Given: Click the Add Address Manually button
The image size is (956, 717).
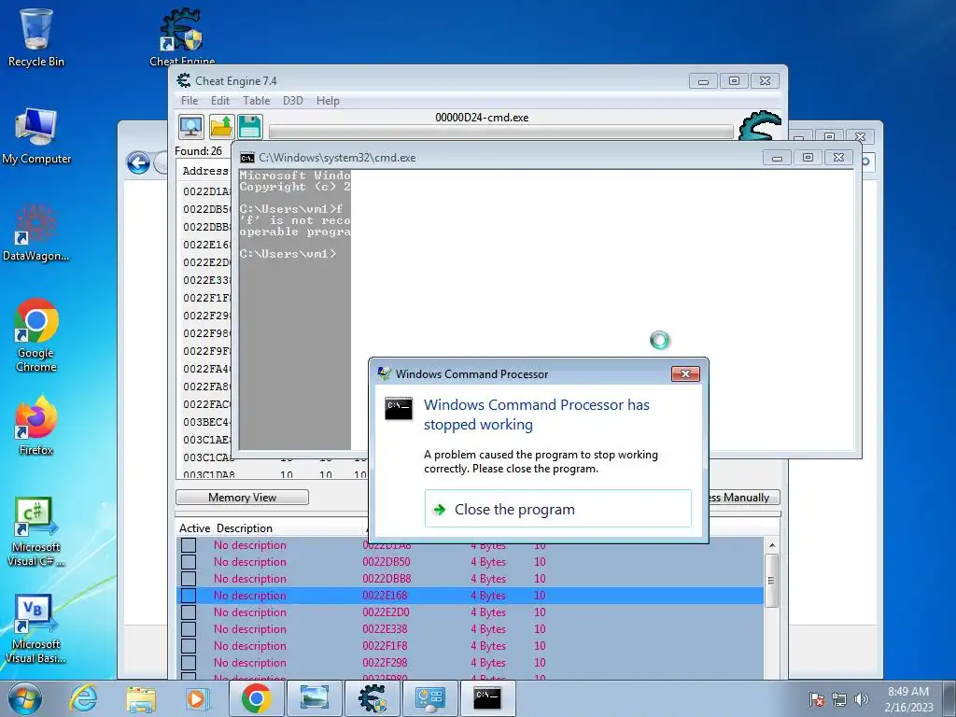Looking at the screenshot, I should [744, 498].
